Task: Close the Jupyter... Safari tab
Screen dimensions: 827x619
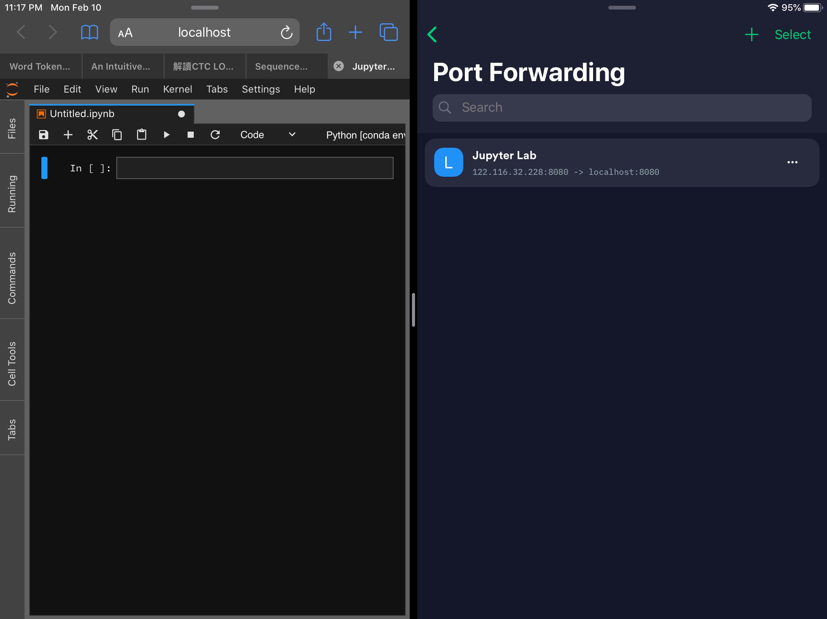Action: 338,66
